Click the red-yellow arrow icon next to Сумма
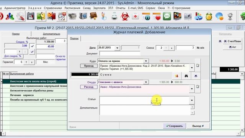This screenshot has height=138, width=245. [176, 76]
